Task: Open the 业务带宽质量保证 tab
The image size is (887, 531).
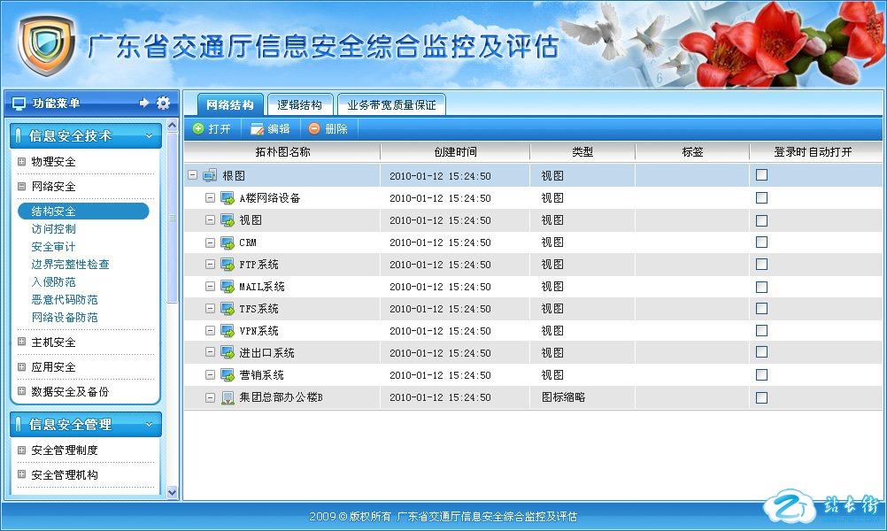Action: tap(391, 105)
